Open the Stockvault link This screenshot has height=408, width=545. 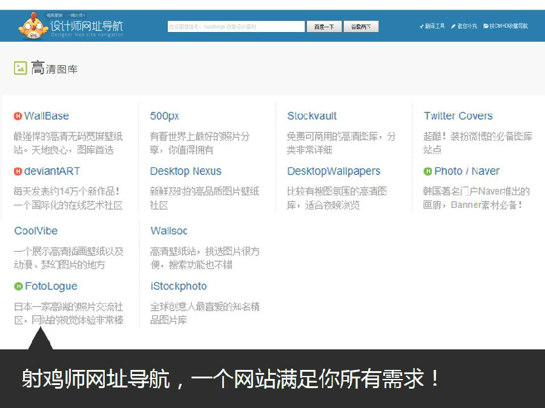[312, 116]
